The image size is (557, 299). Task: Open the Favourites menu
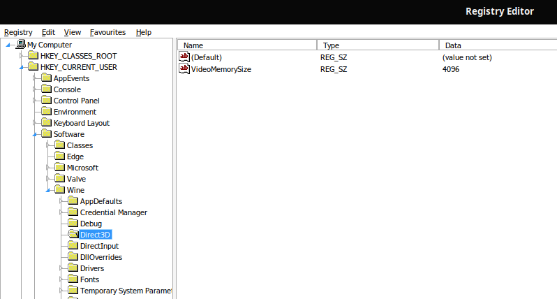107,32
